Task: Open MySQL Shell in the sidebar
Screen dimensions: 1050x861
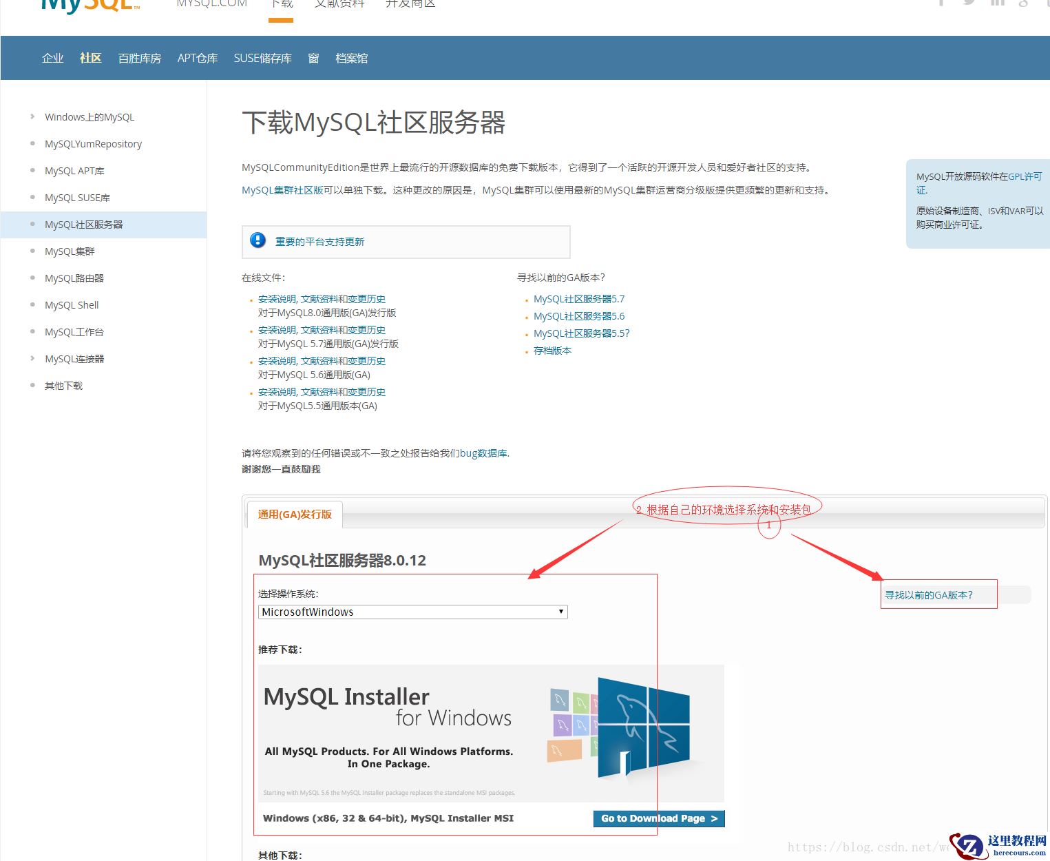Action: 72,305
